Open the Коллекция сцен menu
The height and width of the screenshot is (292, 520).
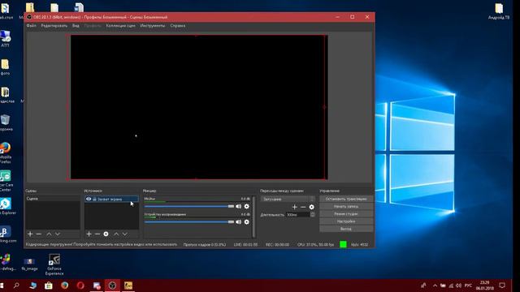tap(120, 25)
